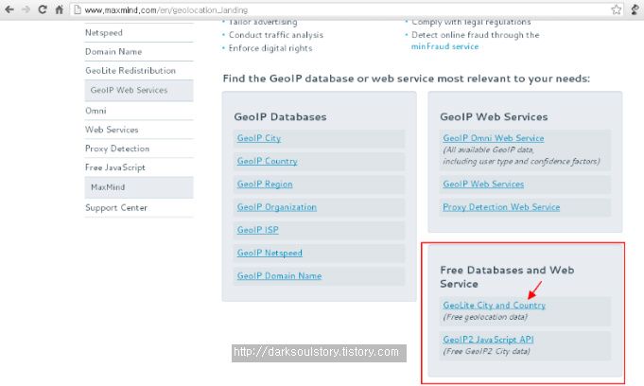
Task: Open the GeoIP Netspeed link
Action: [270, 253]
